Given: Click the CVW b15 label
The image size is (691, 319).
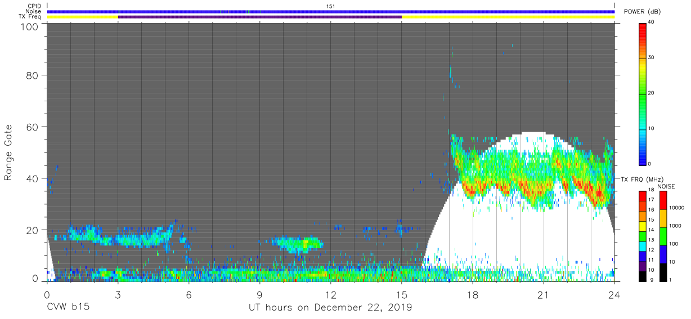Looking at the screenshot, I should (68, 308).
